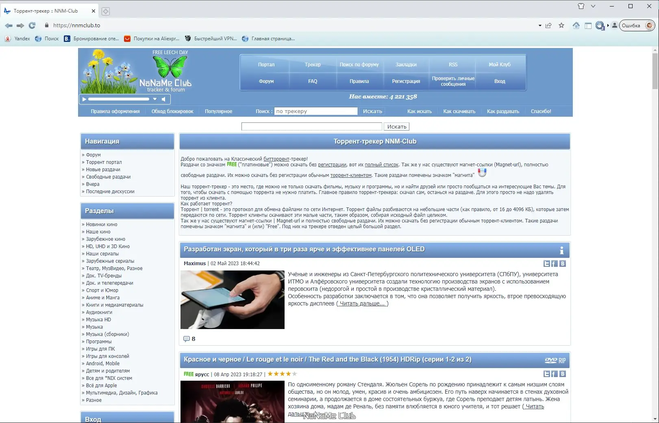Play the radio in the header player
Image resolution: width=659 pixels, height=423 pixels.
point(84,99)
